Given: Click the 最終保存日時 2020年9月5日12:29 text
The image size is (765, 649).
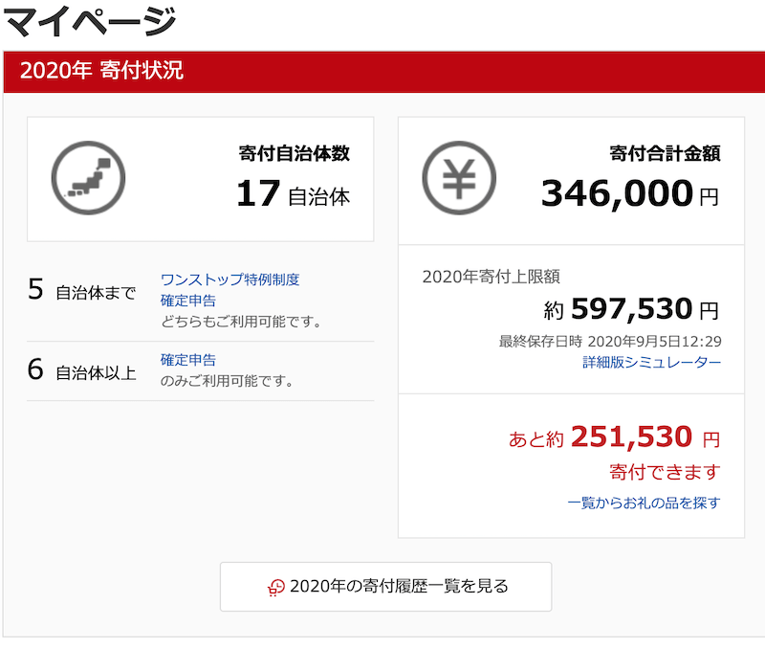Looking at the screenshot, I should [x=610, y=342].
